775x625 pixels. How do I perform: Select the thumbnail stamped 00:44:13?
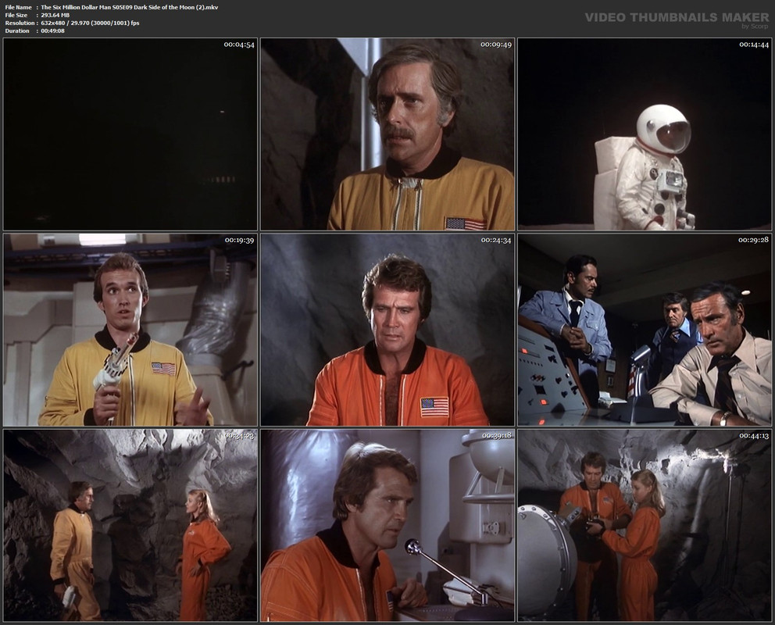coord(645,525)
